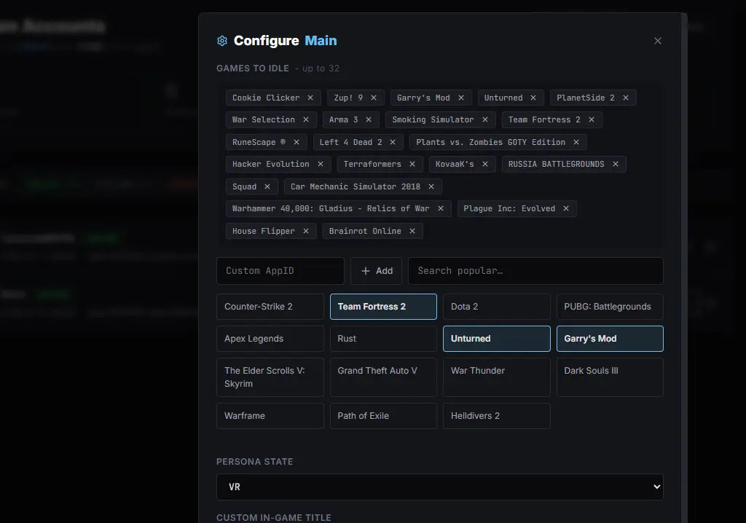Remove Terraformers tag
The width and height of the screenshot is (746, 523).
(412, 164)
